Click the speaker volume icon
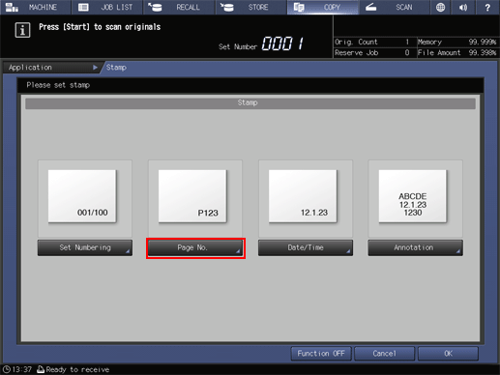 click(463, 7)
